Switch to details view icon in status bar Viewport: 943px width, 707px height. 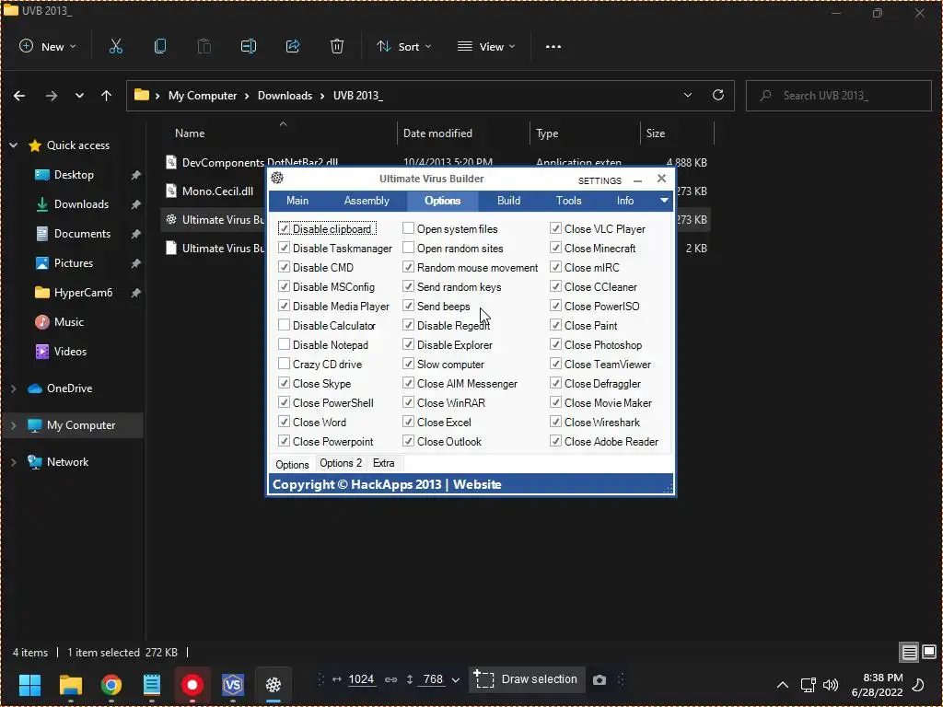point(909,653)
